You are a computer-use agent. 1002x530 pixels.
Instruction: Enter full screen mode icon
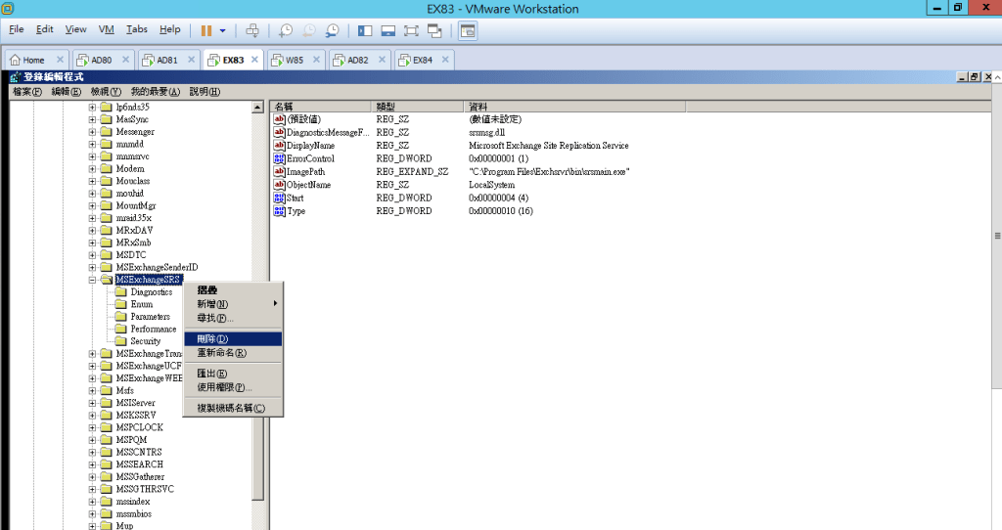(x=411, y=30)
